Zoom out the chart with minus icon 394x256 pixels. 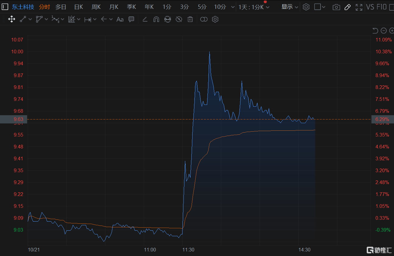[384, 30]
